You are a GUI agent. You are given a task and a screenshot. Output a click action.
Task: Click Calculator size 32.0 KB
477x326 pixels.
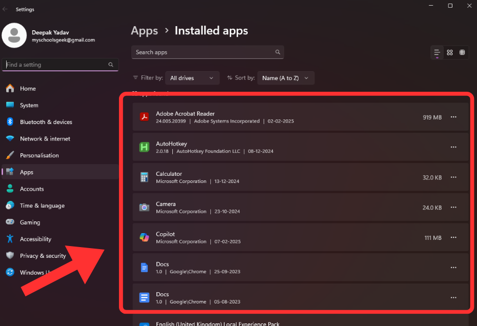(x=432, y=177)
